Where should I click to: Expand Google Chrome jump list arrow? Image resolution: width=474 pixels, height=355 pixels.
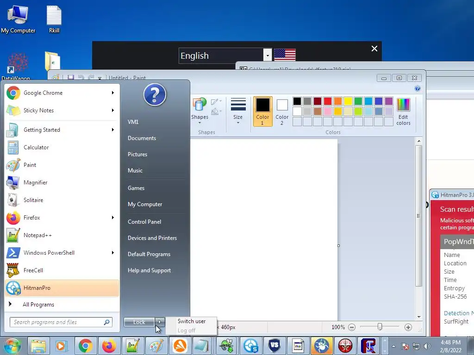[x=113, y=93]
